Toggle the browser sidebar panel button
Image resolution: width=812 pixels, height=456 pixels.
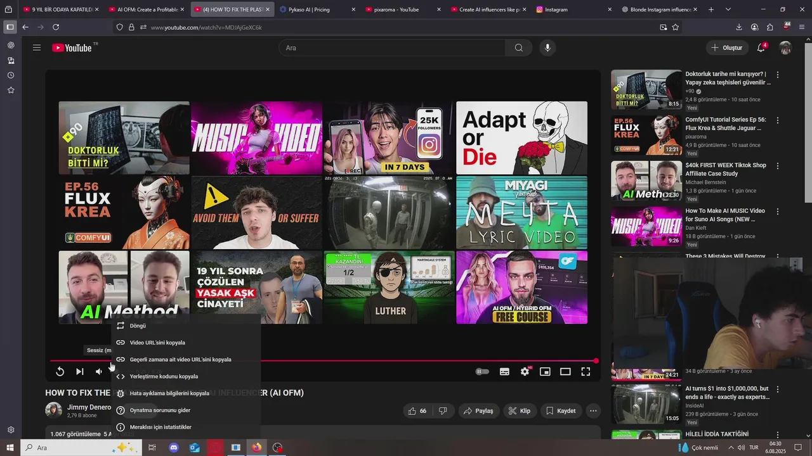click(10, 27)
